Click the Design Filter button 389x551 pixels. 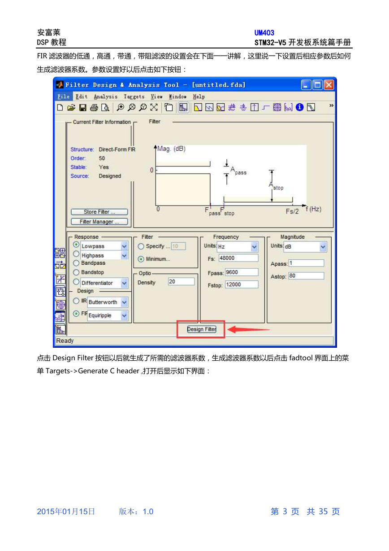tap(202, 329)
